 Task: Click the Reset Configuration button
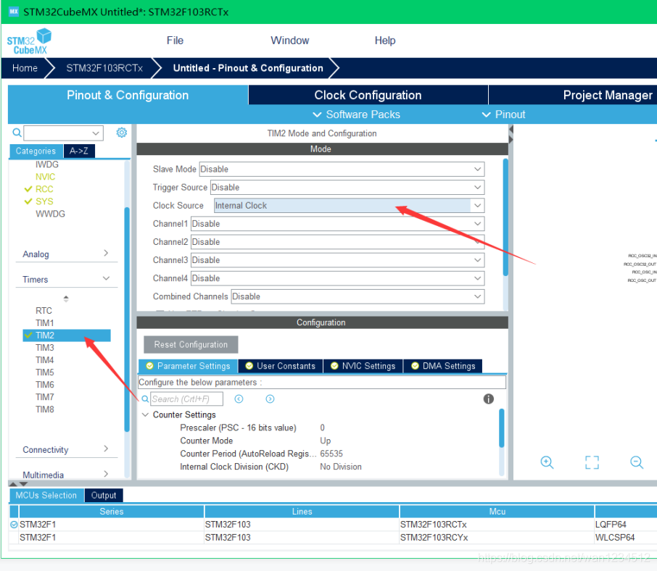point(191,345)
